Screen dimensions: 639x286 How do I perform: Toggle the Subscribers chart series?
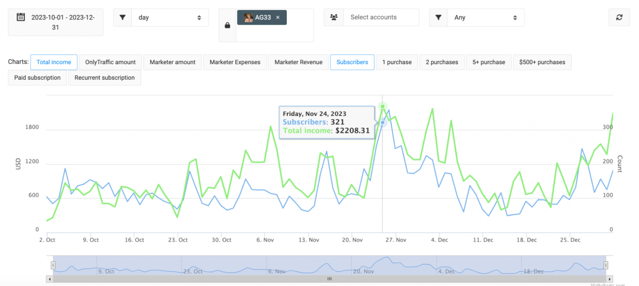click(x=352, y=62)
